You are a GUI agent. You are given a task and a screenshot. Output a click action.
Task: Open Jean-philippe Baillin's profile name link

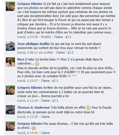[x=33, y=44]
